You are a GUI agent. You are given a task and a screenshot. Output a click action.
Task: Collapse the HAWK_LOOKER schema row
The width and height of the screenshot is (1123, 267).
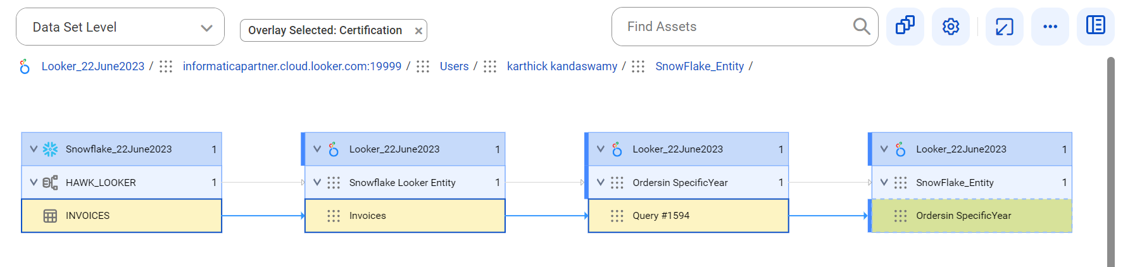(x=34, y=182)
